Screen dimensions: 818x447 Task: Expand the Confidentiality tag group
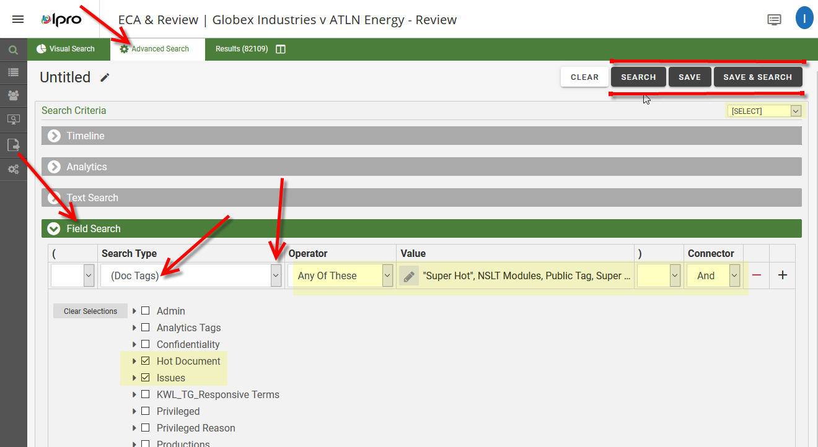click(x=134, y=344)
